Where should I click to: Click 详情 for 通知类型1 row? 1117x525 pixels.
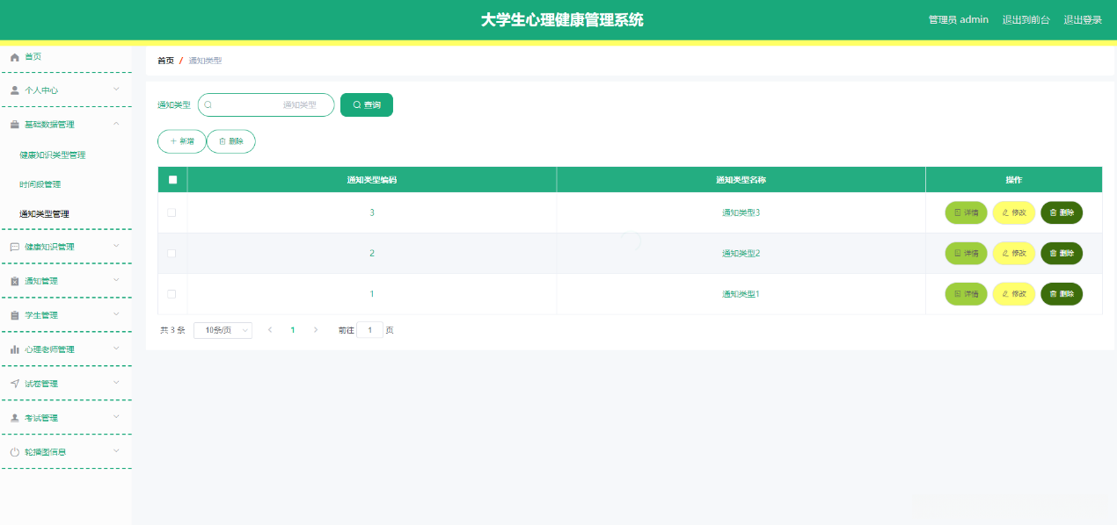967,294
